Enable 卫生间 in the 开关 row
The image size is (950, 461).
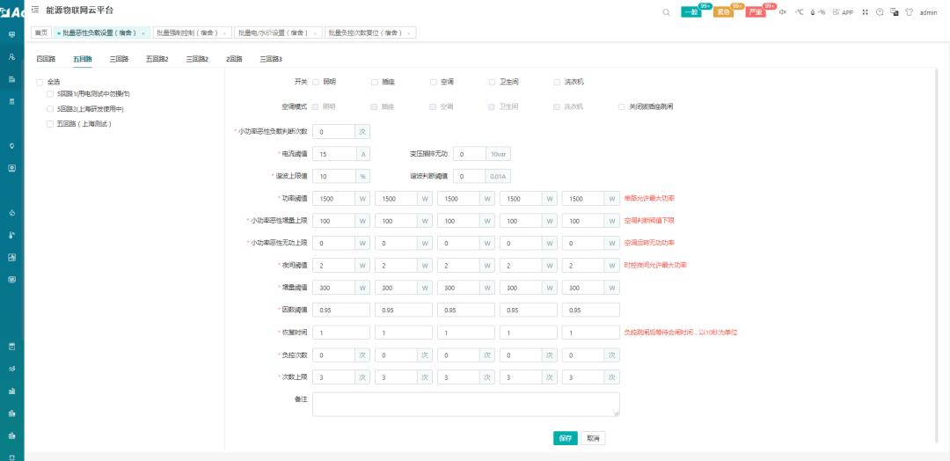[x=492, y=82]
